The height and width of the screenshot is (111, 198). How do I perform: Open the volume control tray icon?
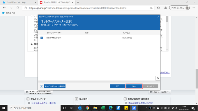169,108
